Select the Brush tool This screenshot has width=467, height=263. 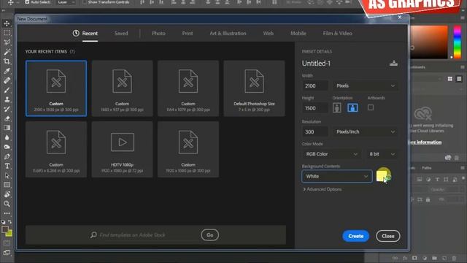tap(7, 90)
